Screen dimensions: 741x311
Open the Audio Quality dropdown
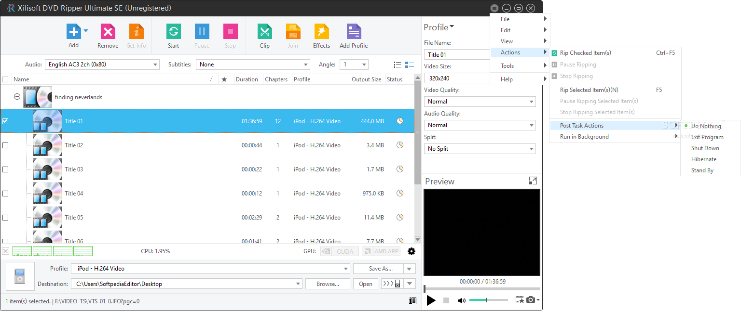(480, 125)
